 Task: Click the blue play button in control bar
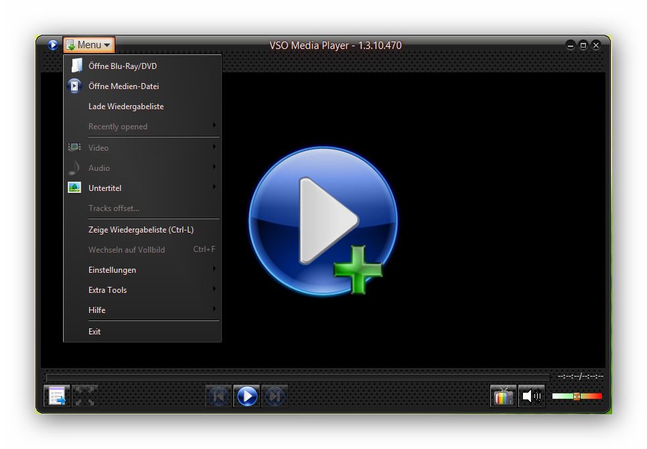click(247, 396)
